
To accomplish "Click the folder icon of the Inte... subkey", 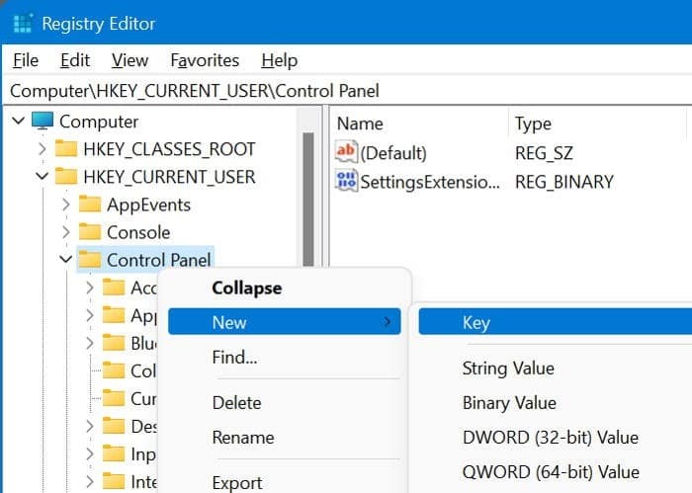I will pos(114,481).
